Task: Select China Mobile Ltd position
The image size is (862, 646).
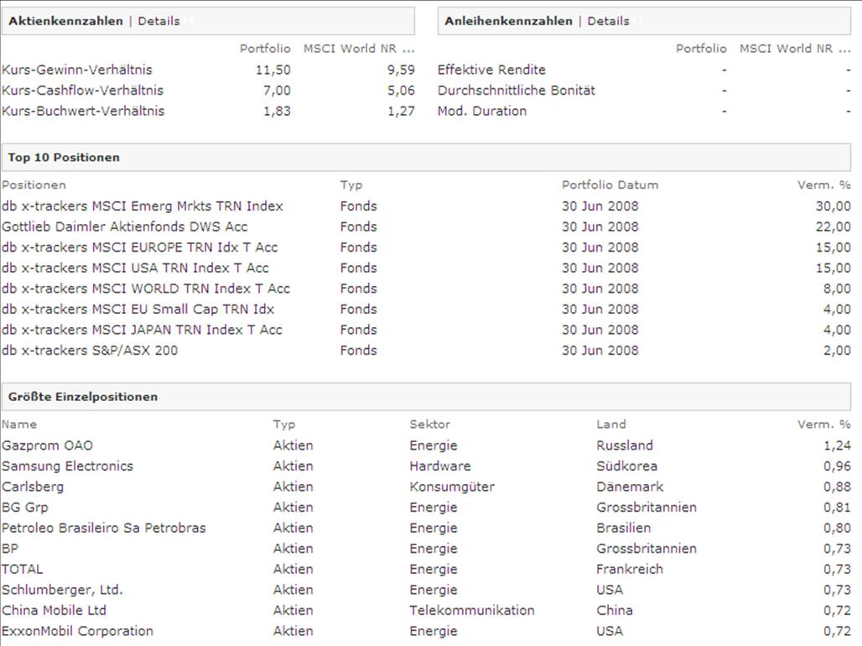Action: pos(54,611)
